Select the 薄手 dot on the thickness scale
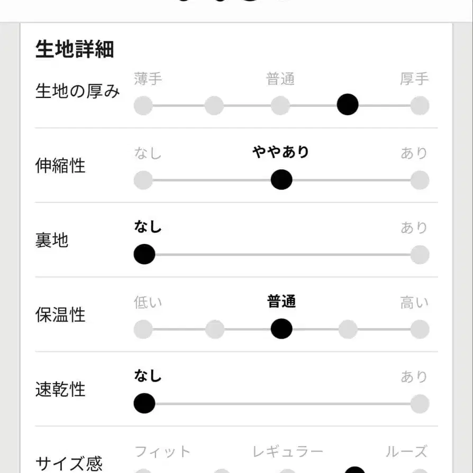This screenshot has height=473, width=473. 143,105
